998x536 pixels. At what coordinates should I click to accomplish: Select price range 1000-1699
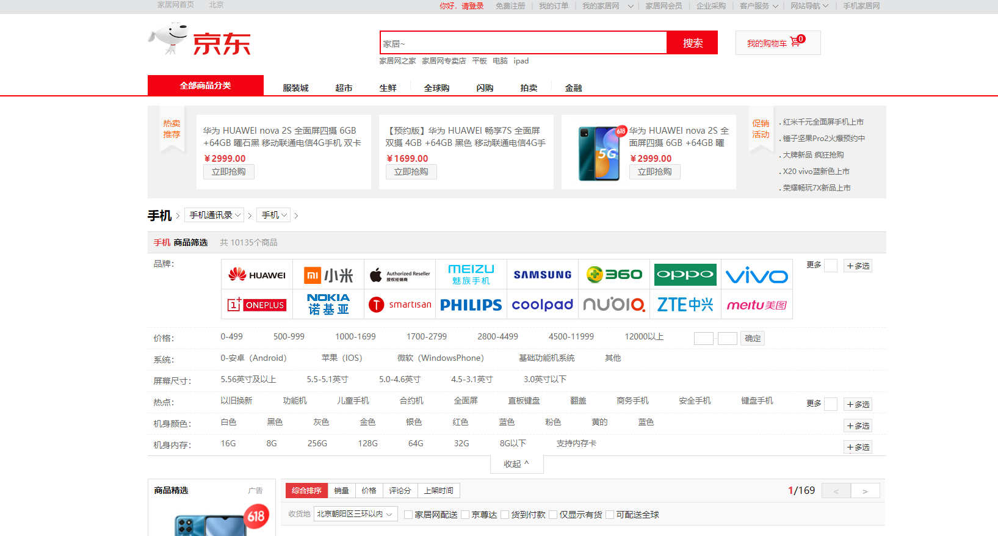click(355, 337)
